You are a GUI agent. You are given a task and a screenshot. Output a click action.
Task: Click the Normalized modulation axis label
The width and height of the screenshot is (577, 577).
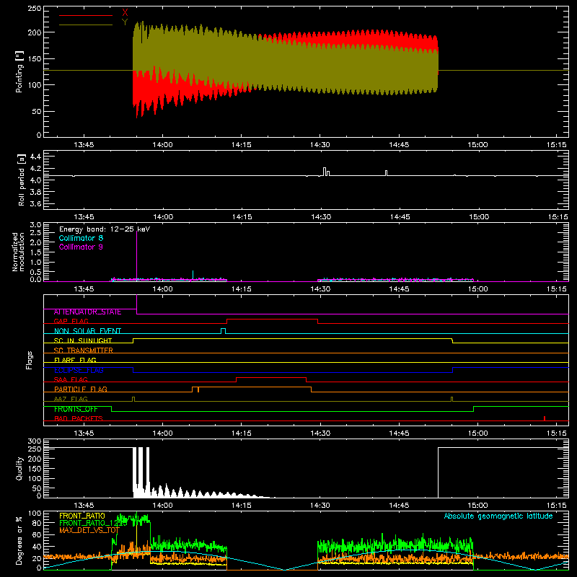pos(18,252)
